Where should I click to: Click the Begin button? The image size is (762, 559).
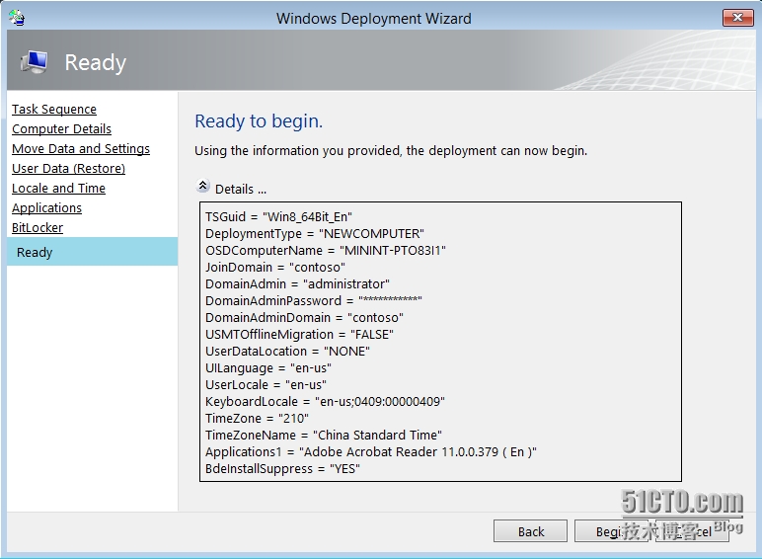click(x=611, y=531)
